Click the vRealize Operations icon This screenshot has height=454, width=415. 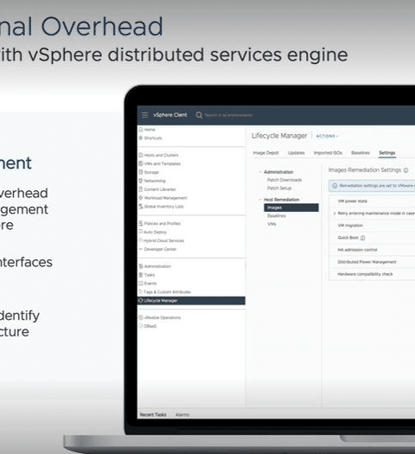[x=141, y=317]
